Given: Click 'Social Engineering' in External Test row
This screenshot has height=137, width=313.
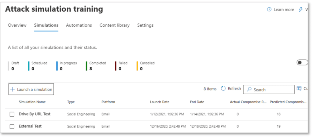Looking at the screenshot, I should [x=81, y=126].
